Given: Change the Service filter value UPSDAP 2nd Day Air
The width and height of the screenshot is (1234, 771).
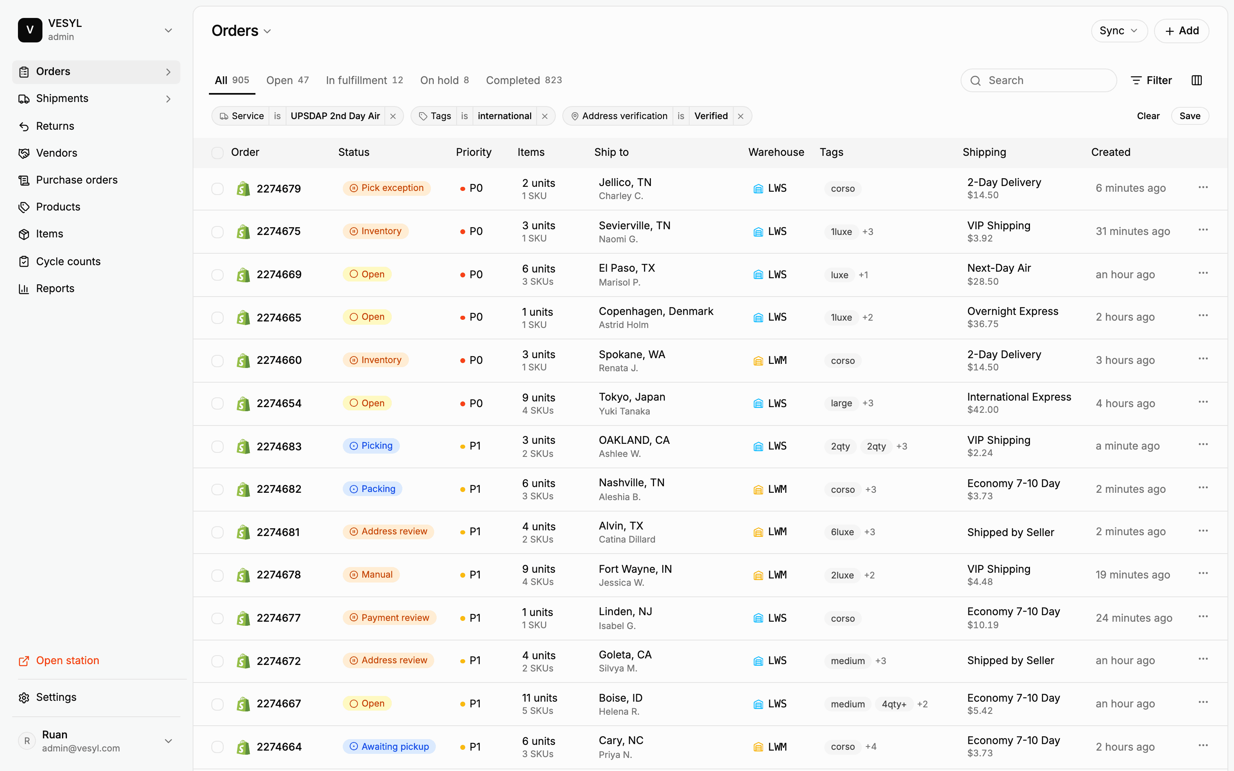Looking at the screenshot, I should [335, 116].
